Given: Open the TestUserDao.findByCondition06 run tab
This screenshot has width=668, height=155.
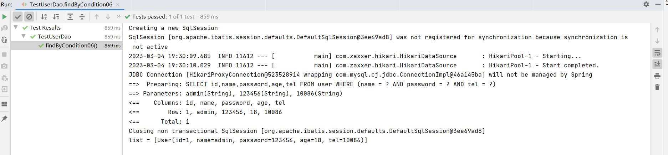Looking at the screenshot, I should [x=71, y=5].
